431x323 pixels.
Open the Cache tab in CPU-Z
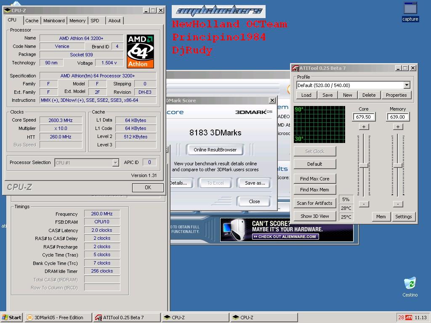(x=32, y=21)
